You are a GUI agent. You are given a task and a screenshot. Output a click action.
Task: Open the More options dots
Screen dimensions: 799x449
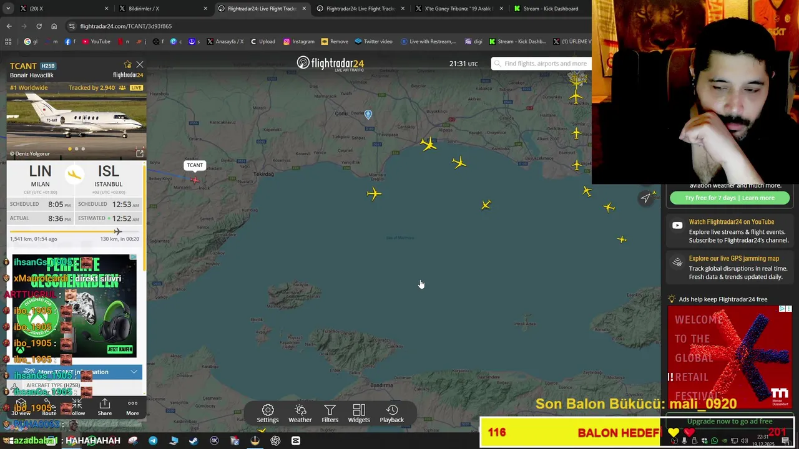tap(132, 408)
